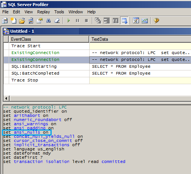Click 'set transaction isolation level read committed' line
The image size is (191, 174).
[x=64, y=162]
